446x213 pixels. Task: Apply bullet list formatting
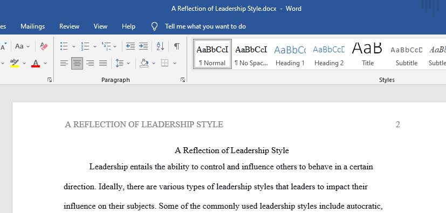click(x=64, y=46)
